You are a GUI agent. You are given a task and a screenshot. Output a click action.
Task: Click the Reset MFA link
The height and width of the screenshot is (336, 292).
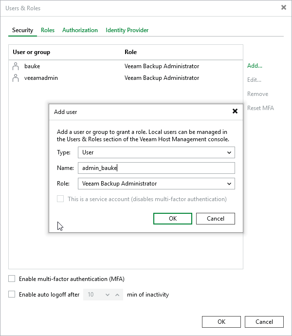(260, 108)
